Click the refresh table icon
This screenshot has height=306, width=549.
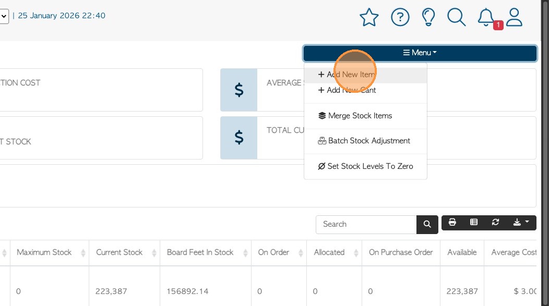coord(495,223)
